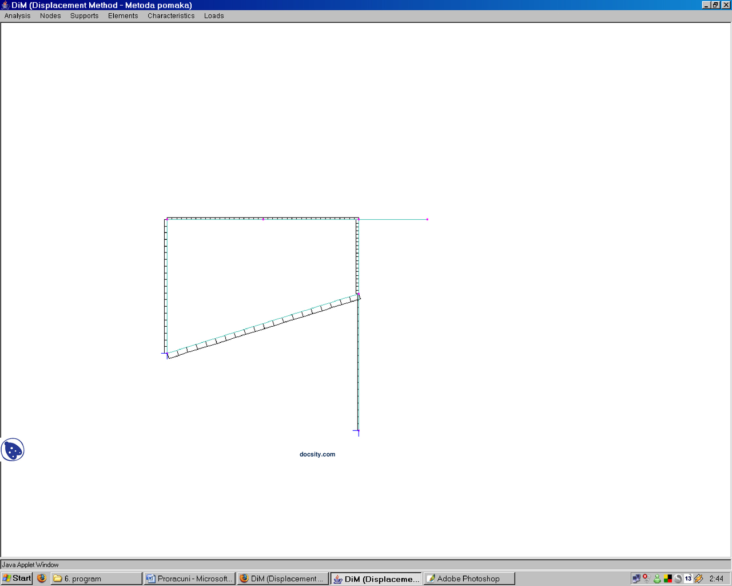Image resolution: width=732 pixels, height=586 pixels.
Task: Click the Windows Start button
Action: click(x=17, y=579)
